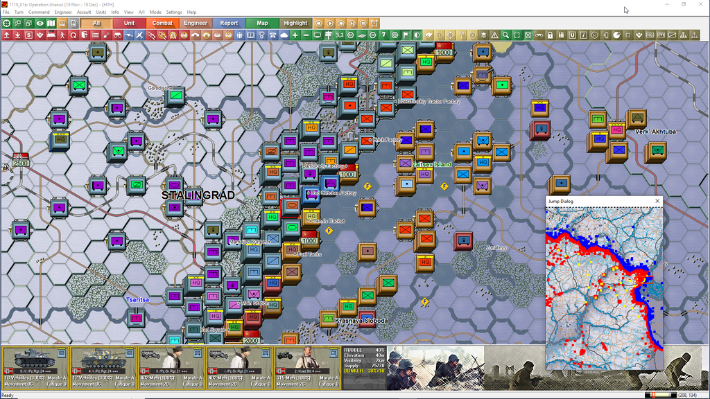The width and height of the screenshot is (710, 399).
Task: Click the boxed italic i info icon
Action: point(584,35)
